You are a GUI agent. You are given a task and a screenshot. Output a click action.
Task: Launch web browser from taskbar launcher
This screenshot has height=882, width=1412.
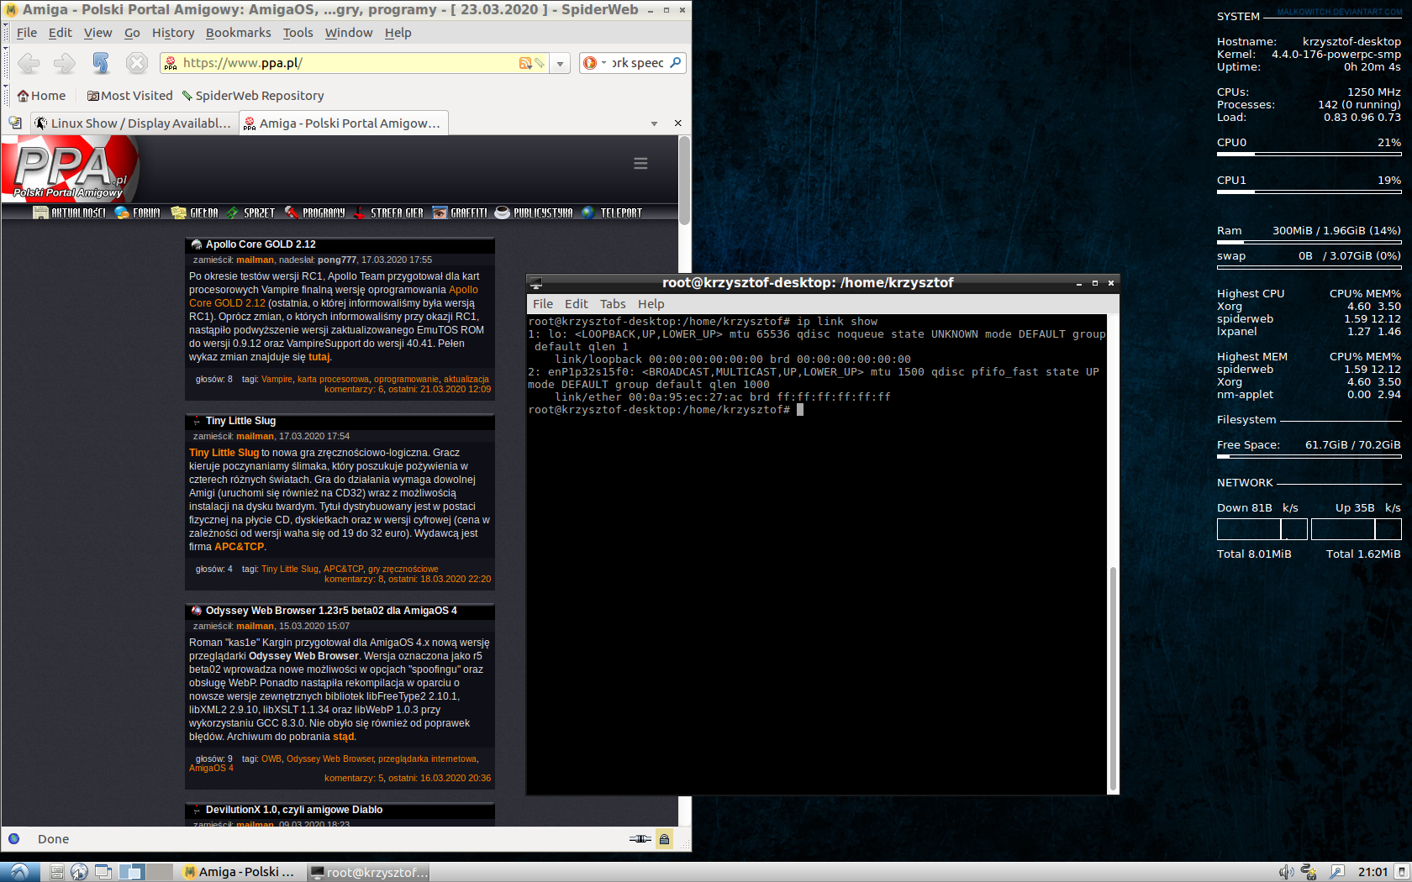click(79, 872)
